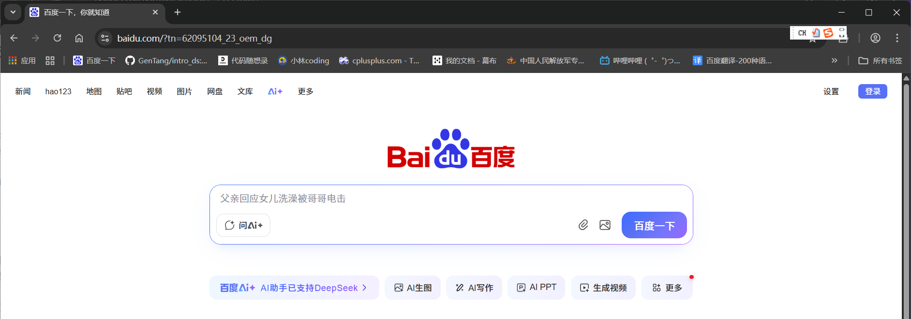The image size is (911, 319).
Task: Close the 百度一下 tab
Action: (x=155, y=12)
